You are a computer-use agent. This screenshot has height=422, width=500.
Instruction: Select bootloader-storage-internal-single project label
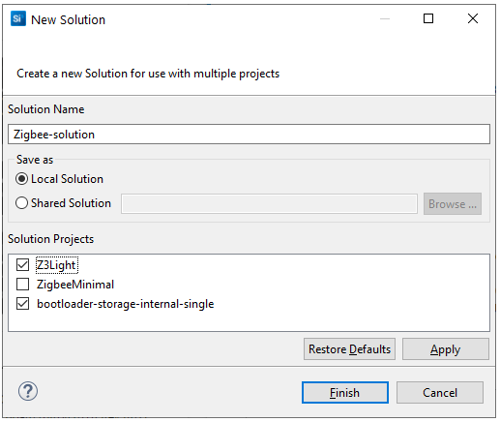126,304
